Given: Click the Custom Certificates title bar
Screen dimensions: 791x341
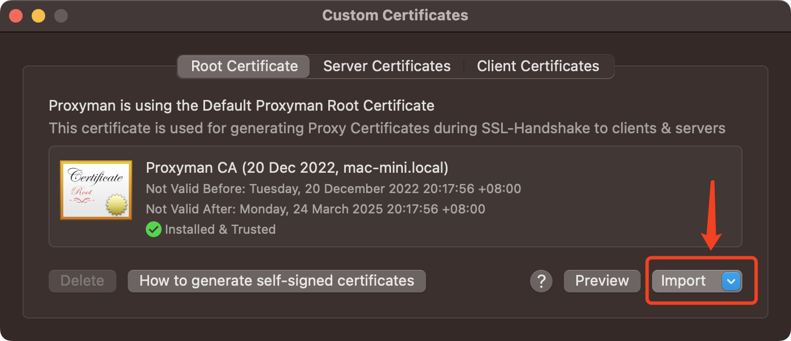Looking at the screenshot, I should tap(395, 15).
